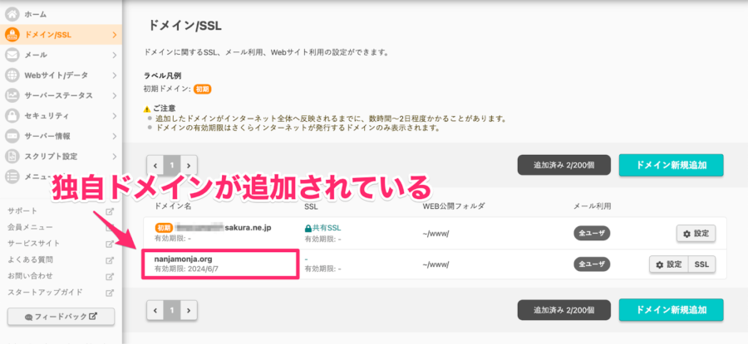Select Webサイト/データ in the sidebar
748x344 pixels.
[61, 75]
